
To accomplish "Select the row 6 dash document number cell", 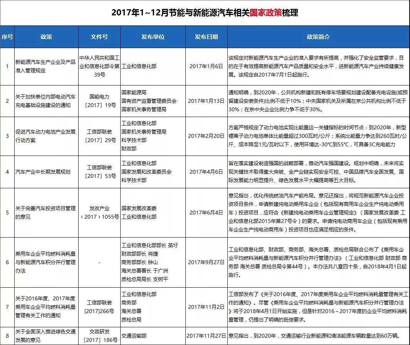I will pyautogui.click(x=99, y=262).
